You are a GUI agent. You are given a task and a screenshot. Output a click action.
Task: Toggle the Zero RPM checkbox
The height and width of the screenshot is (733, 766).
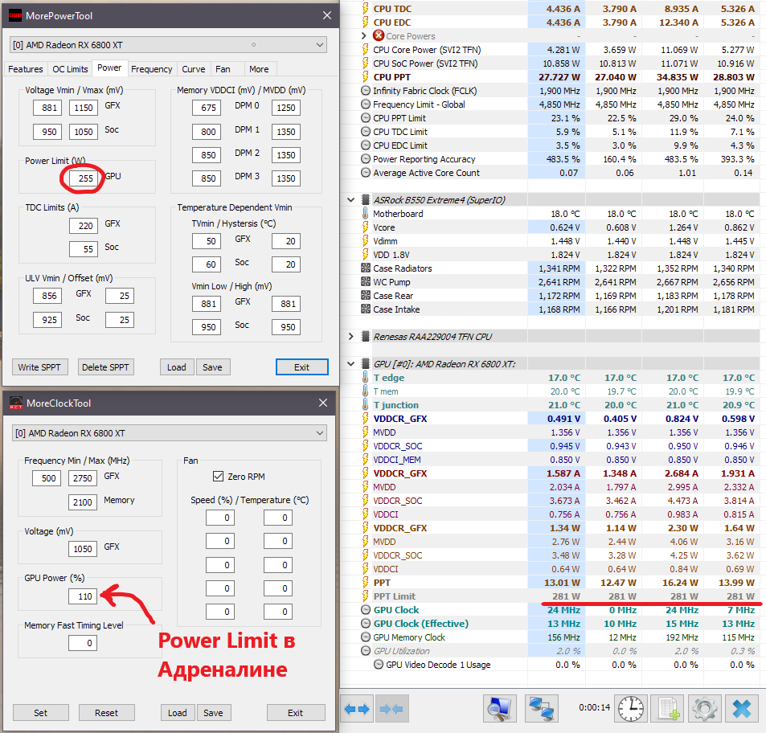point(218,477)
